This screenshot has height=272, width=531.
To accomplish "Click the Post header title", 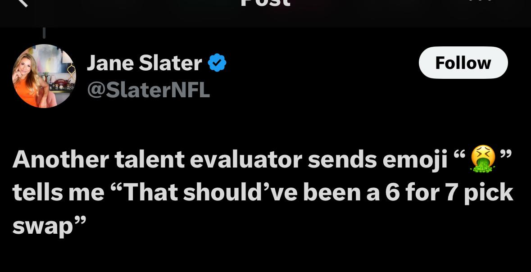I will coord(265,3).
